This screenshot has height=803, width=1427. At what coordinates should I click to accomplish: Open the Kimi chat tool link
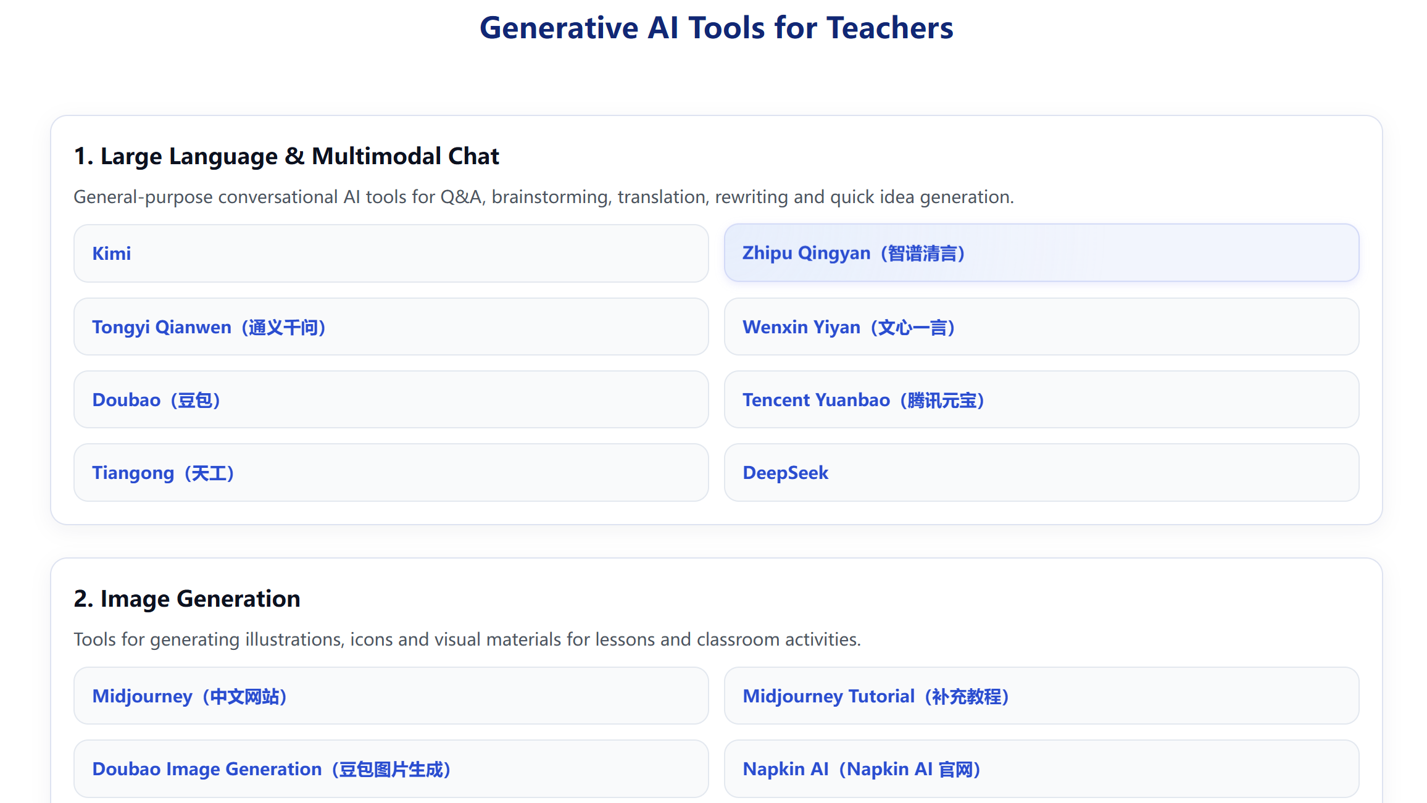click(x=111, y=253)
